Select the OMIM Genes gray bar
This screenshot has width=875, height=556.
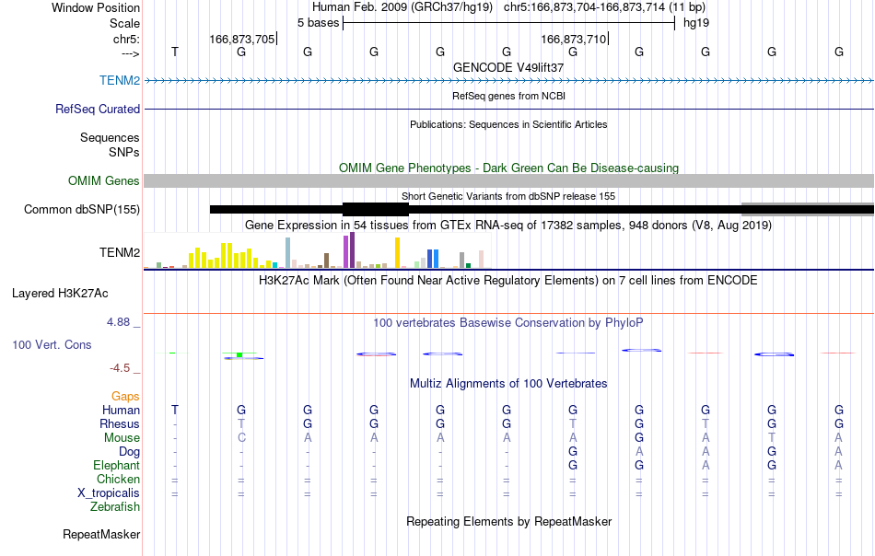pyautogui.click(x=509, y=180)
